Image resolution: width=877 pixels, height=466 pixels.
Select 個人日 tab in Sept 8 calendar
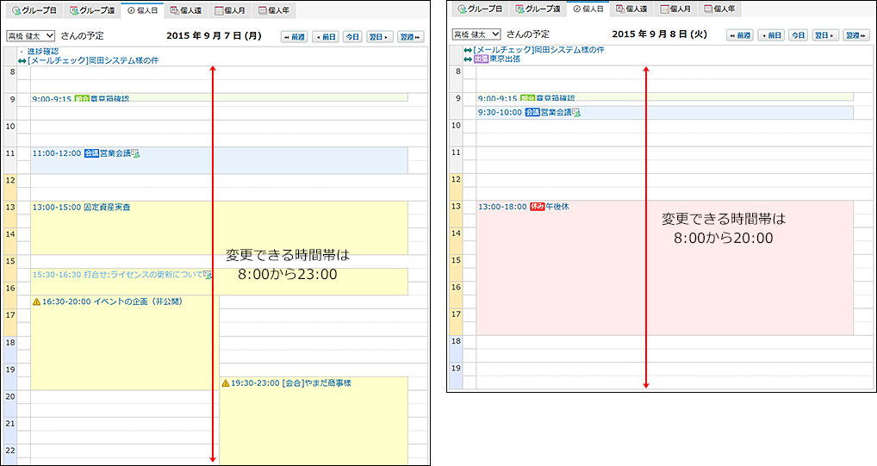point(588,9)
